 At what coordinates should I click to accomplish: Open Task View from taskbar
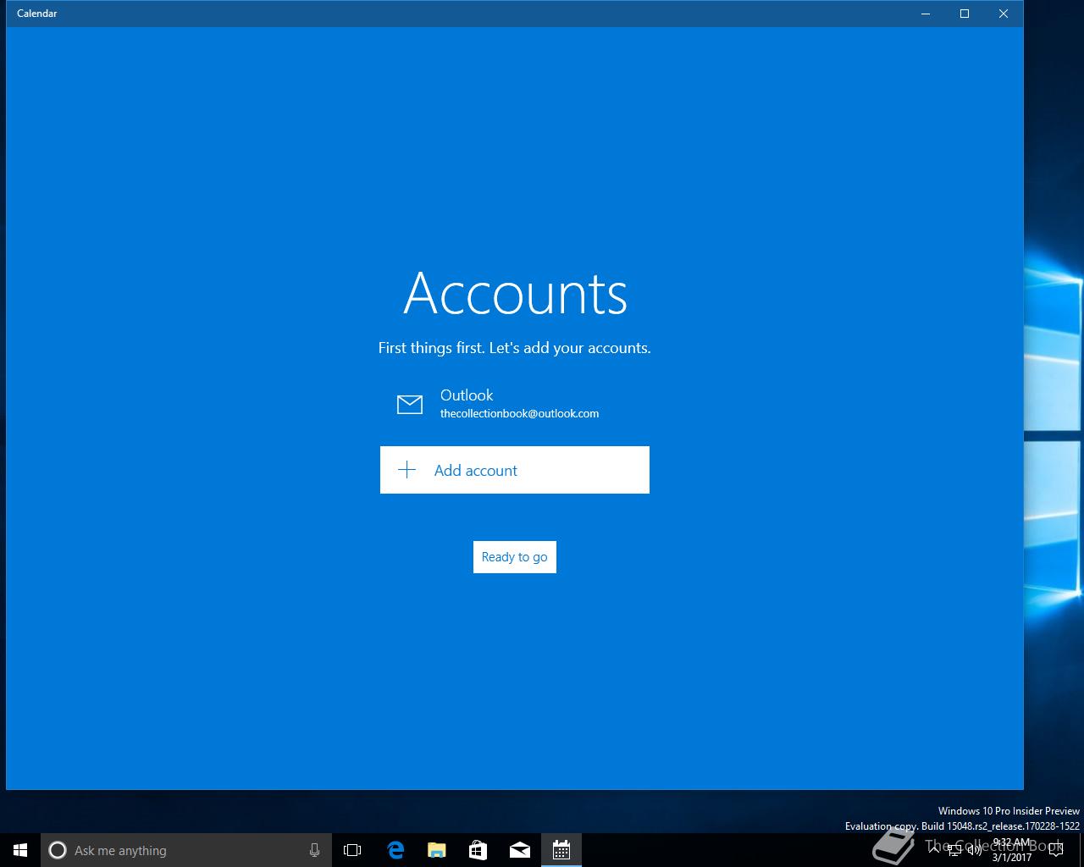[x=352, y=850]
